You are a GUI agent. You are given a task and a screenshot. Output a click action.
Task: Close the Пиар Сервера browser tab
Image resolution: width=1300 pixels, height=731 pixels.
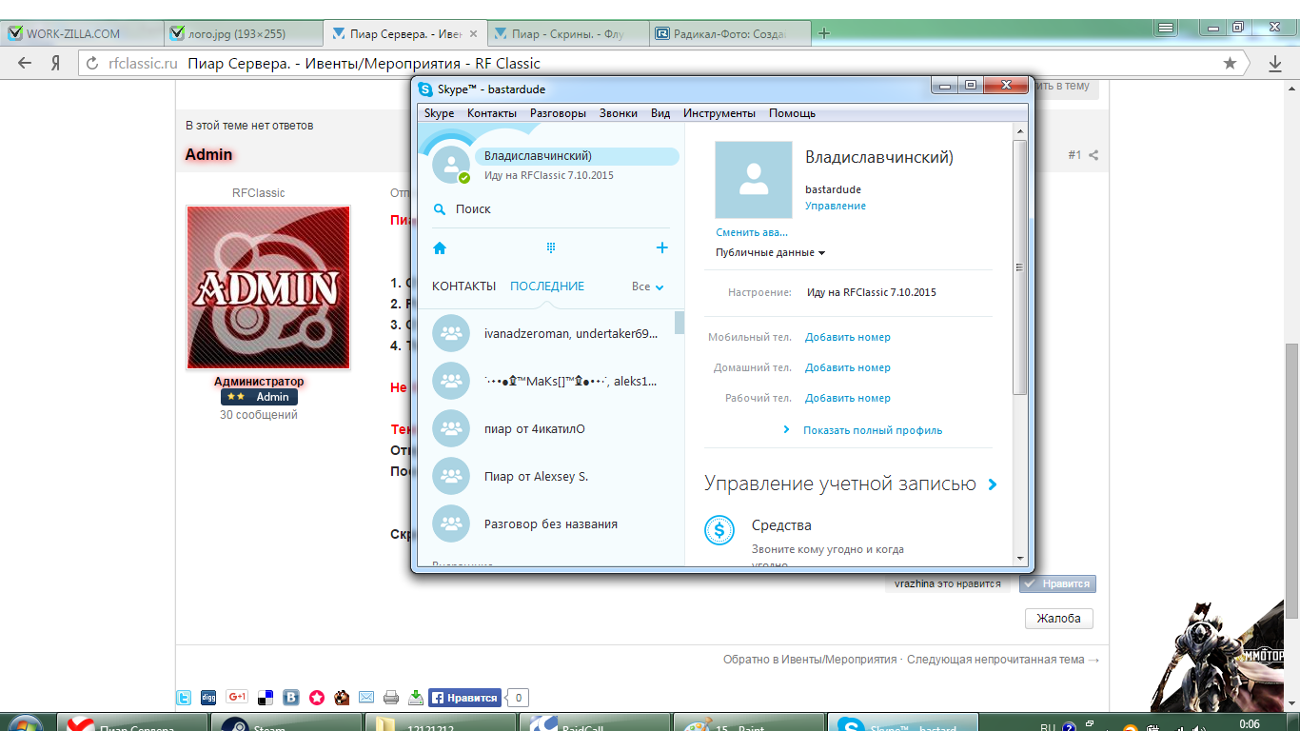point(474,33)
